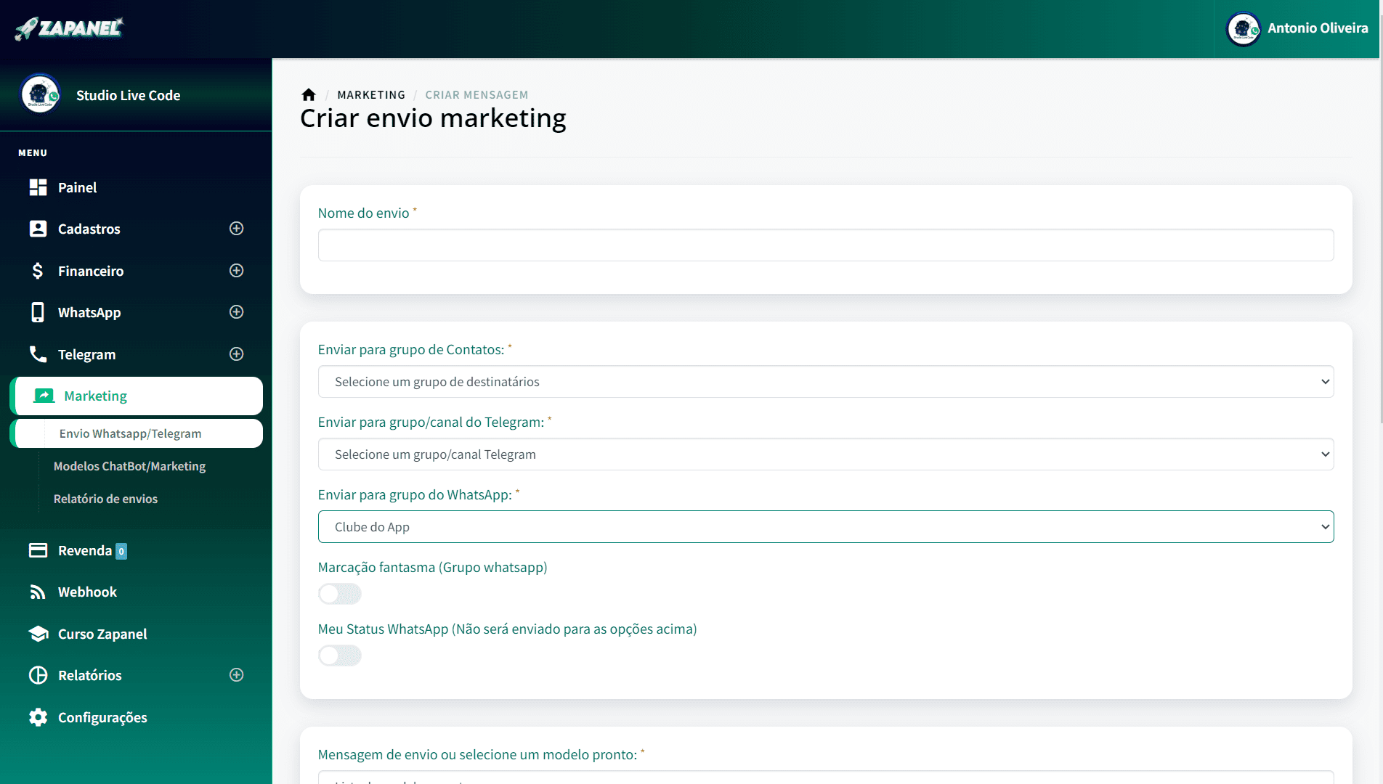
Task: Click the Configurações gear icon
Action: point(38,717)
